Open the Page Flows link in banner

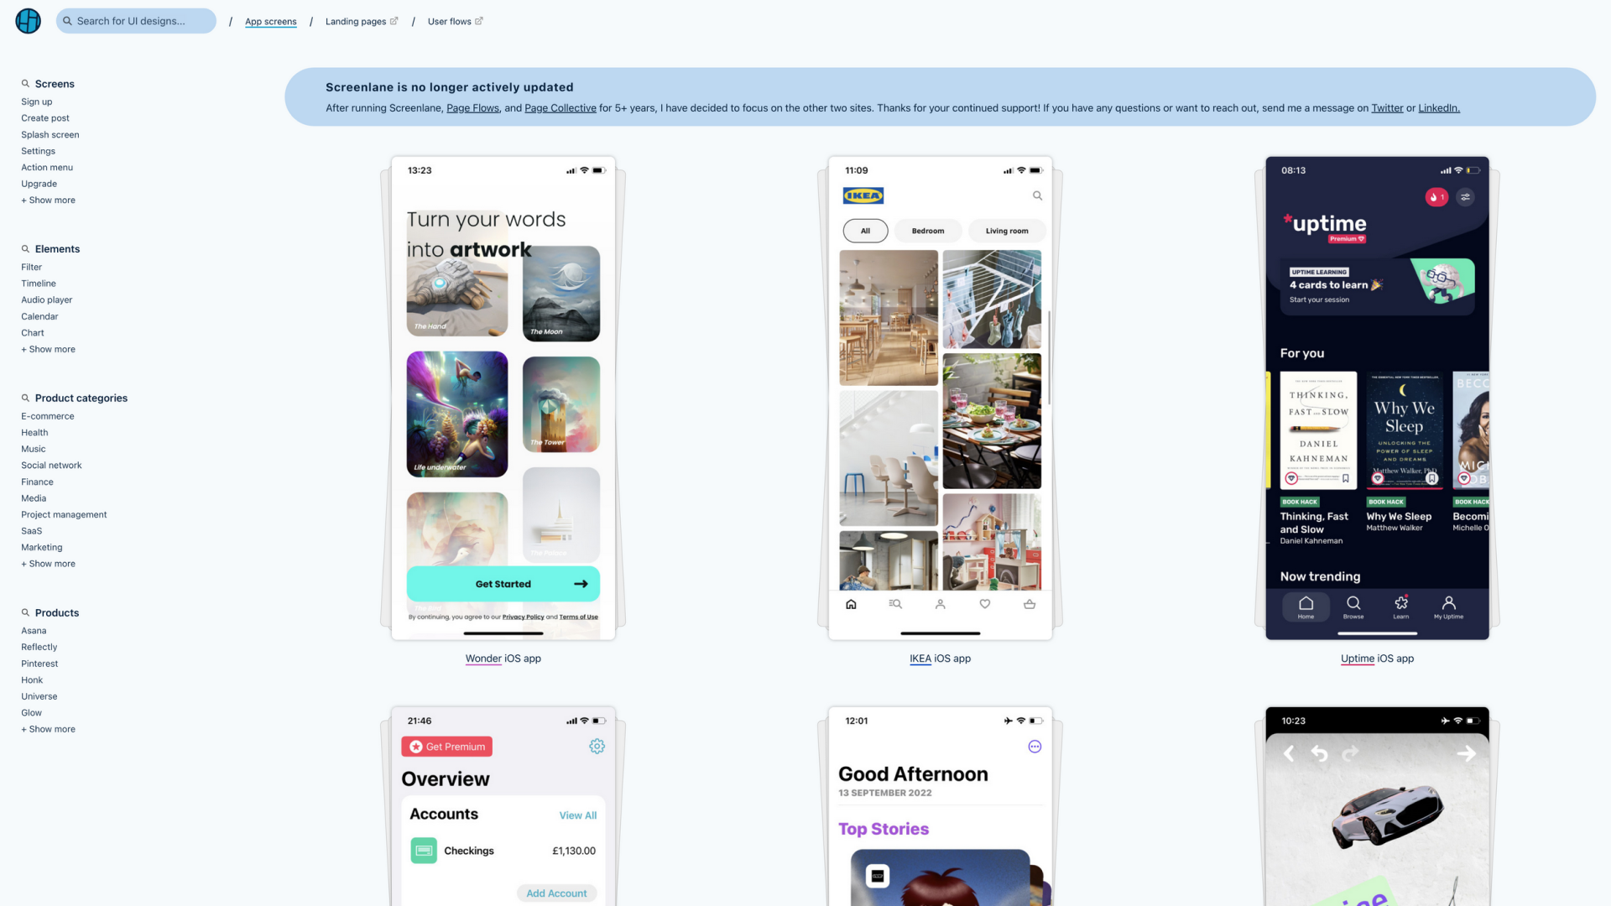(x=472, y=108)
